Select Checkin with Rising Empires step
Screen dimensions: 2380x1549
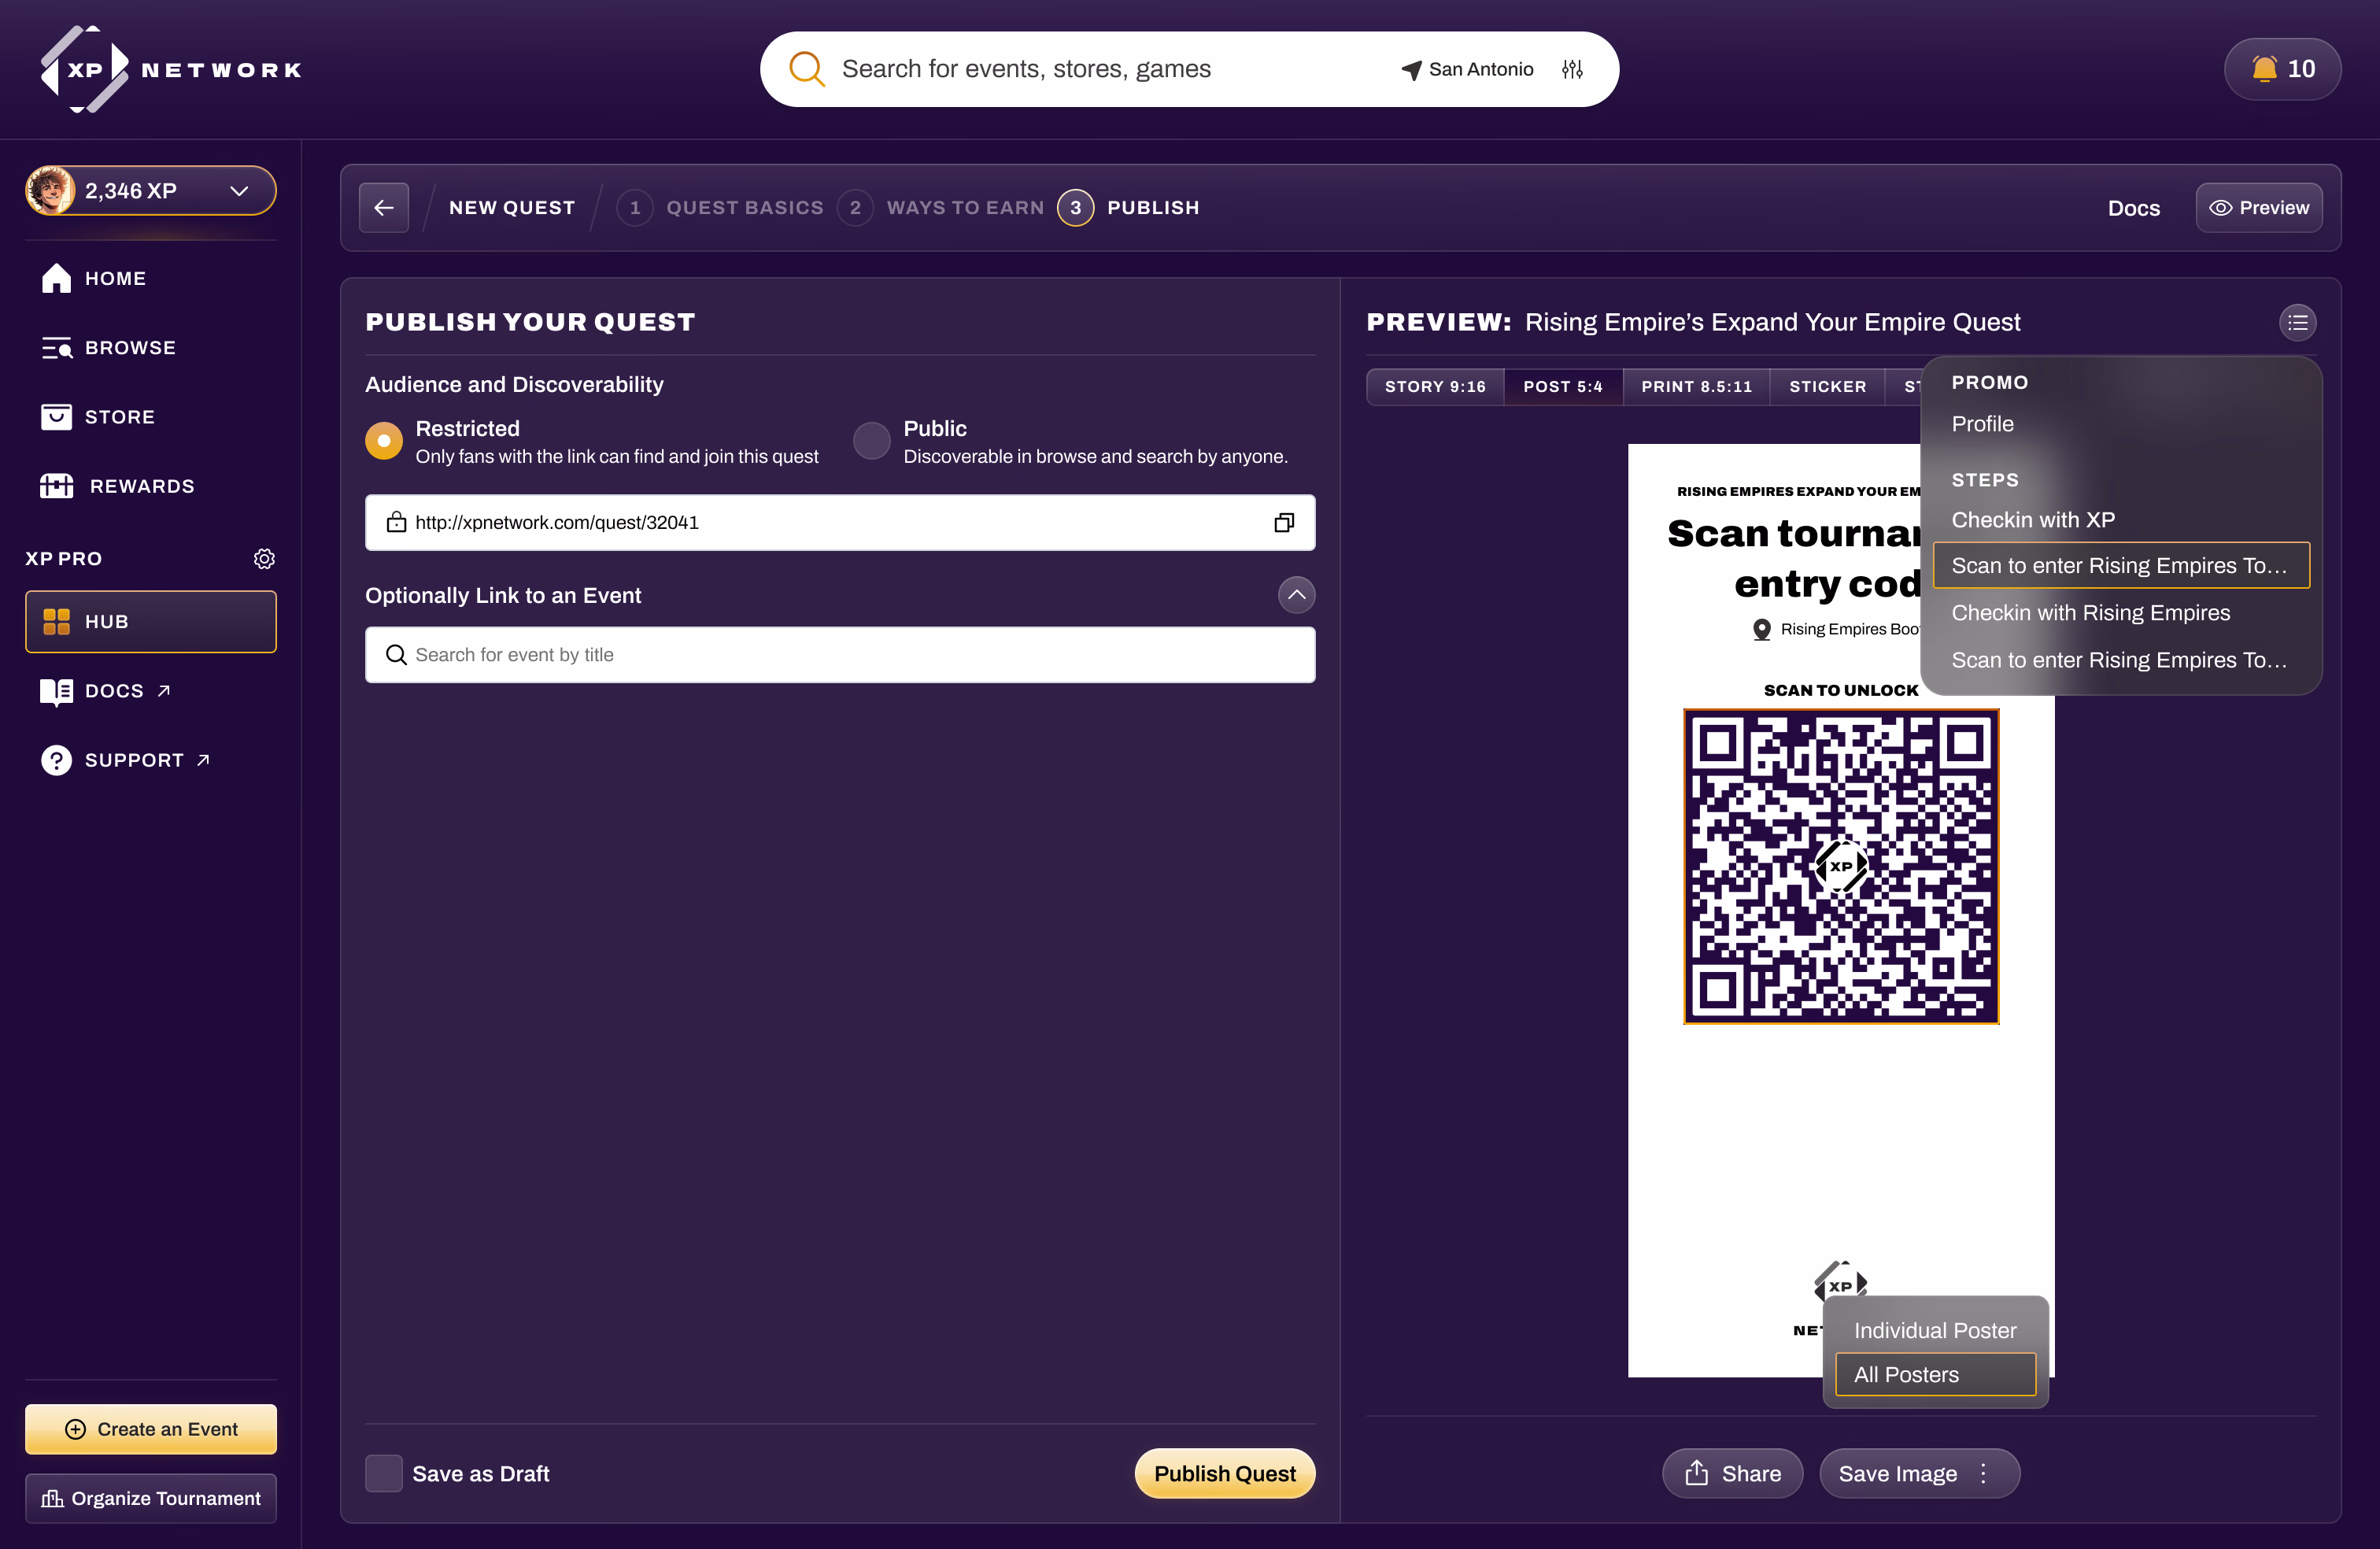(x=2090, y=613)
